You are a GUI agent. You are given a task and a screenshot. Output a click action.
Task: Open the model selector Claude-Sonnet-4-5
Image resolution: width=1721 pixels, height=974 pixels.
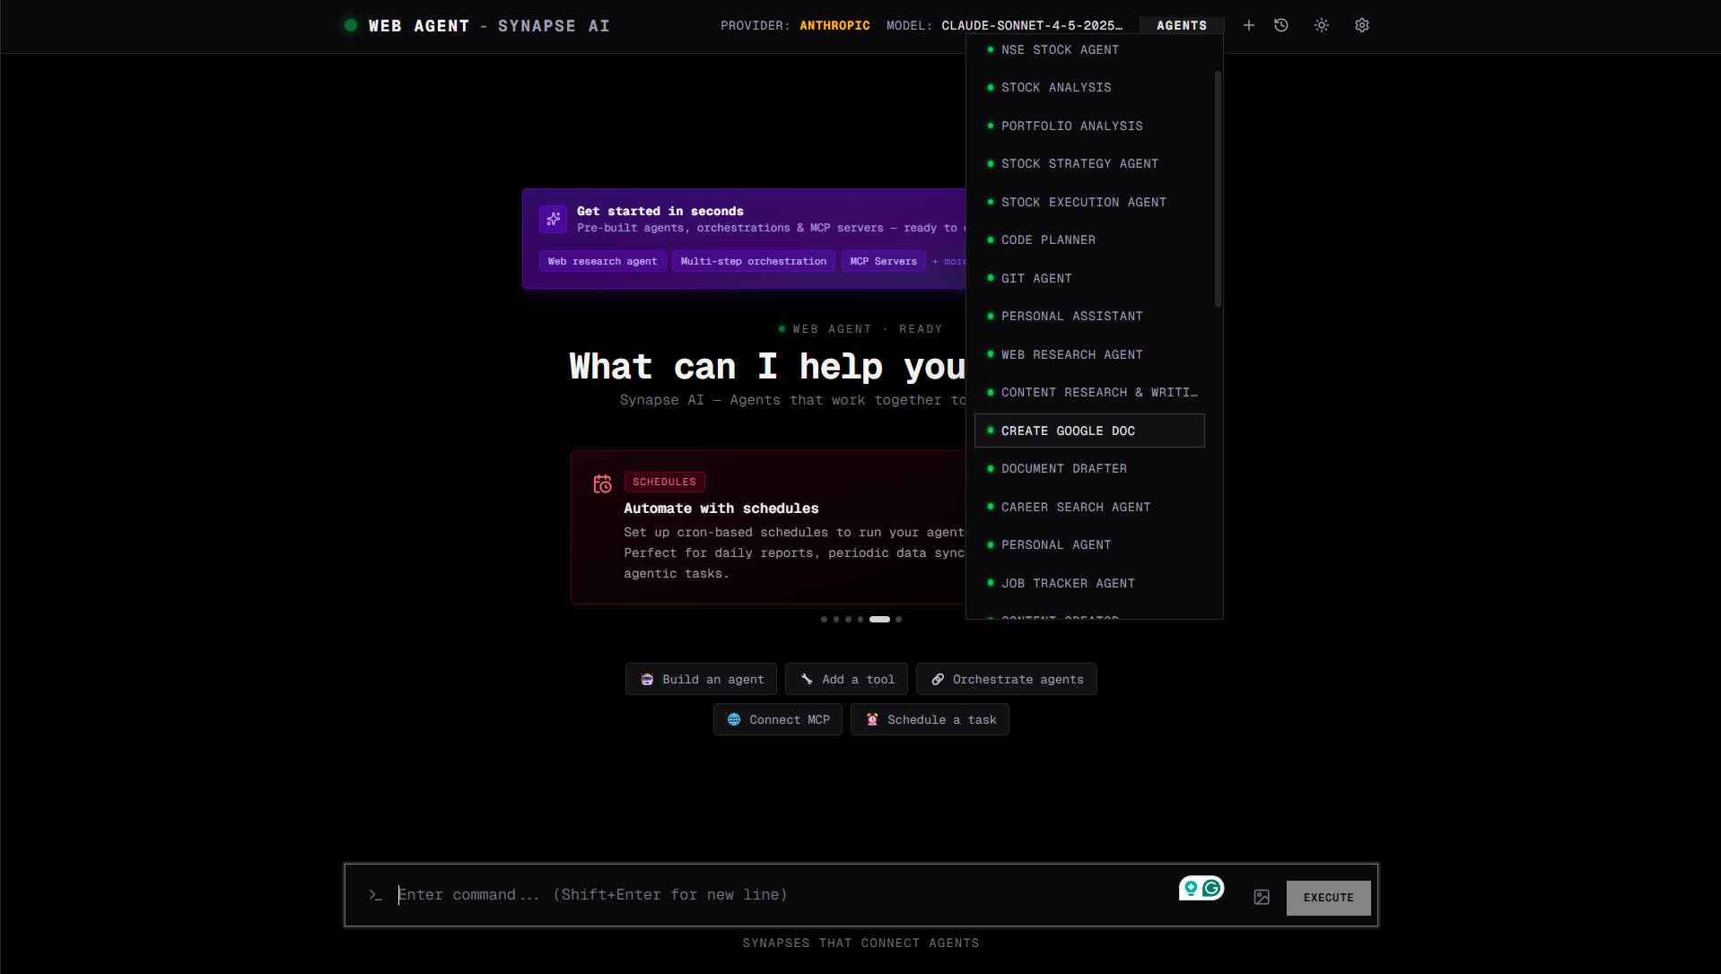click(1032, 25)
